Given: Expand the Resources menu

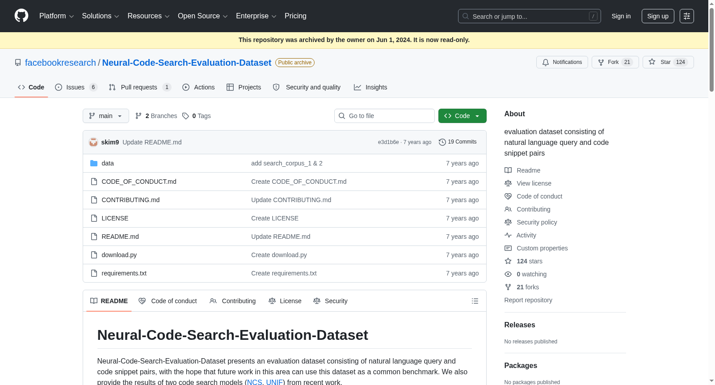Looking at the screenshot, I should tap(148, 16).
